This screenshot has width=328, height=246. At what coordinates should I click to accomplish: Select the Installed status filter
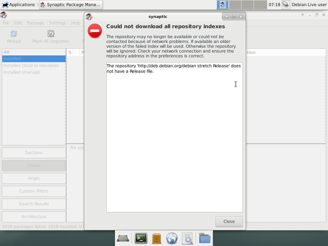[34, 59]
